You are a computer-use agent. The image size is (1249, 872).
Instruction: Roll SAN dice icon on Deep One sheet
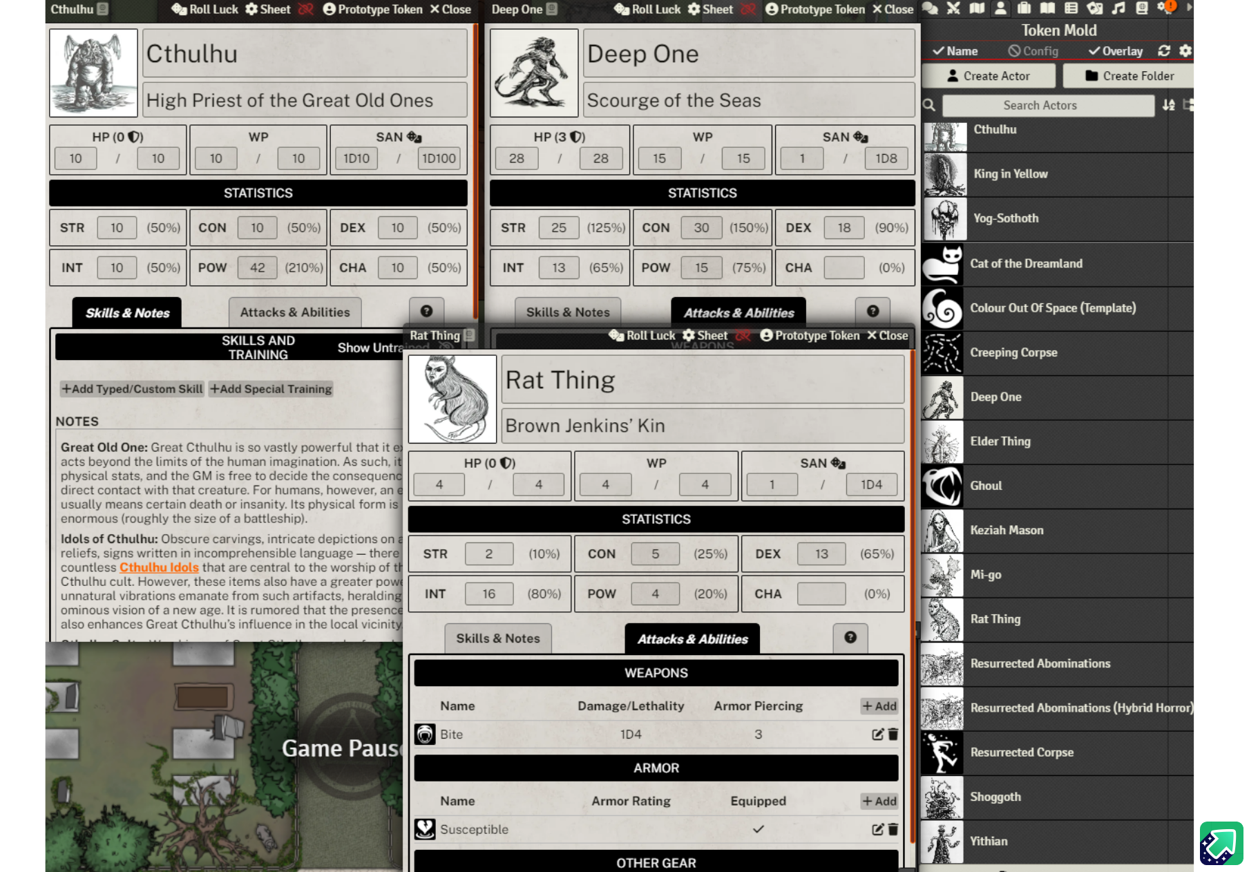tap(861, 137)
